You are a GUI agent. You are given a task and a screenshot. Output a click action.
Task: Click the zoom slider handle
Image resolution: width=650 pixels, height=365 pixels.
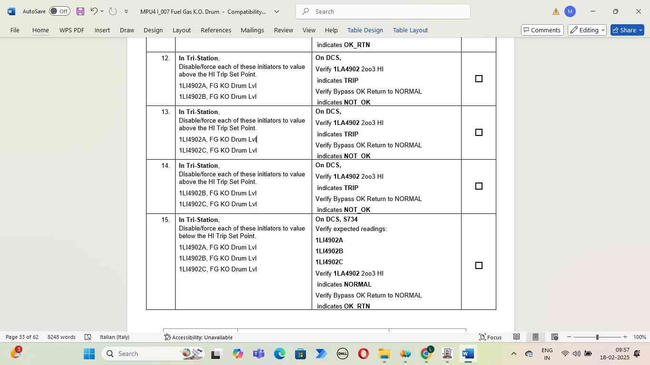click(597, 337)
